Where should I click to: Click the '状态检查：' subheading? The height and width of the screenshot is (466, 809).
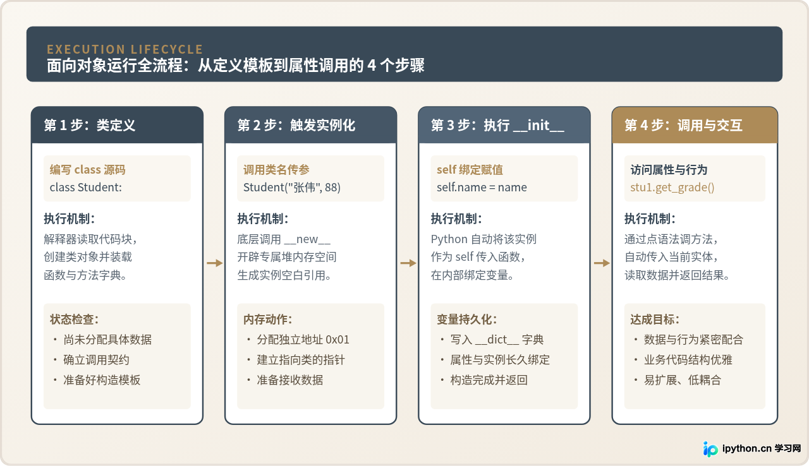(x=75, y=320)
